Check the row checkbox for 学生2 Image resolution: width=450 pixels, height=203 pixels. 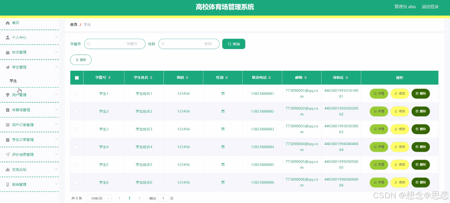pos(77,112)
